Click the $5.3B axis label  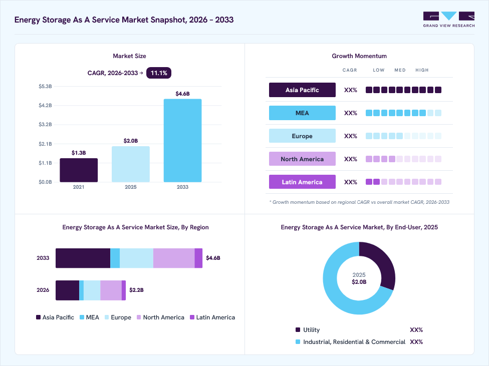pyautogui.click(x=45, y=86)
